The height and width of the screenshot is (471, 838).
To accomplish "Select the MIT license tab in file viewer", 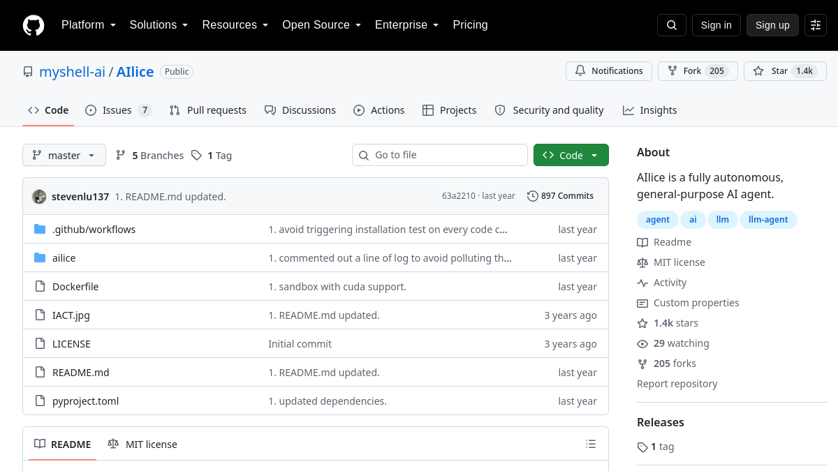I will pyautogui.click(x=142, y=444).
